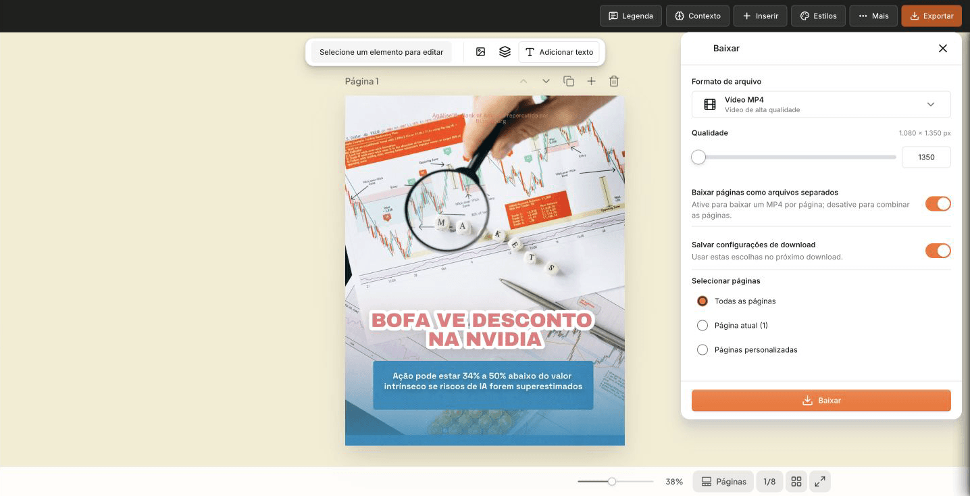The height and width of the screenshot is (496, 970).
Task: Select 'Página atual (1)' radio option
Action: point(703,326)
